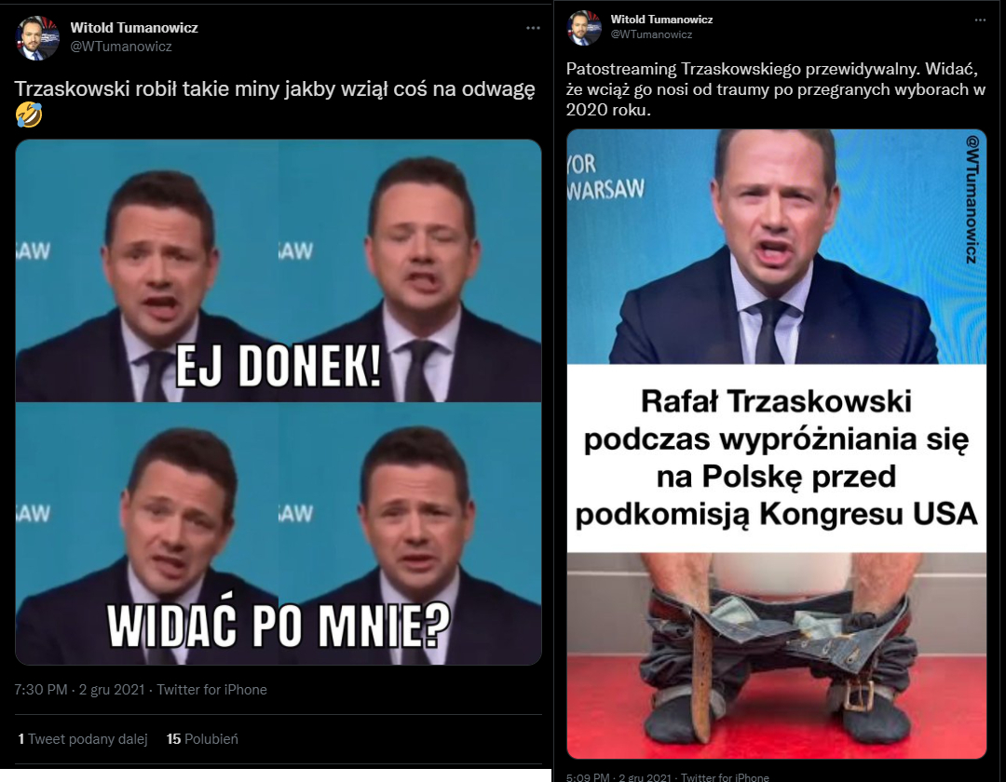Open the right tweet's three-dot more menu
The image size is (1006, 782).
[x=980, y=20]
